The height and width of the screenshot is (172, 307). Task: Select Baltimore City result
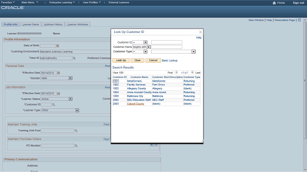click(135, 96)
